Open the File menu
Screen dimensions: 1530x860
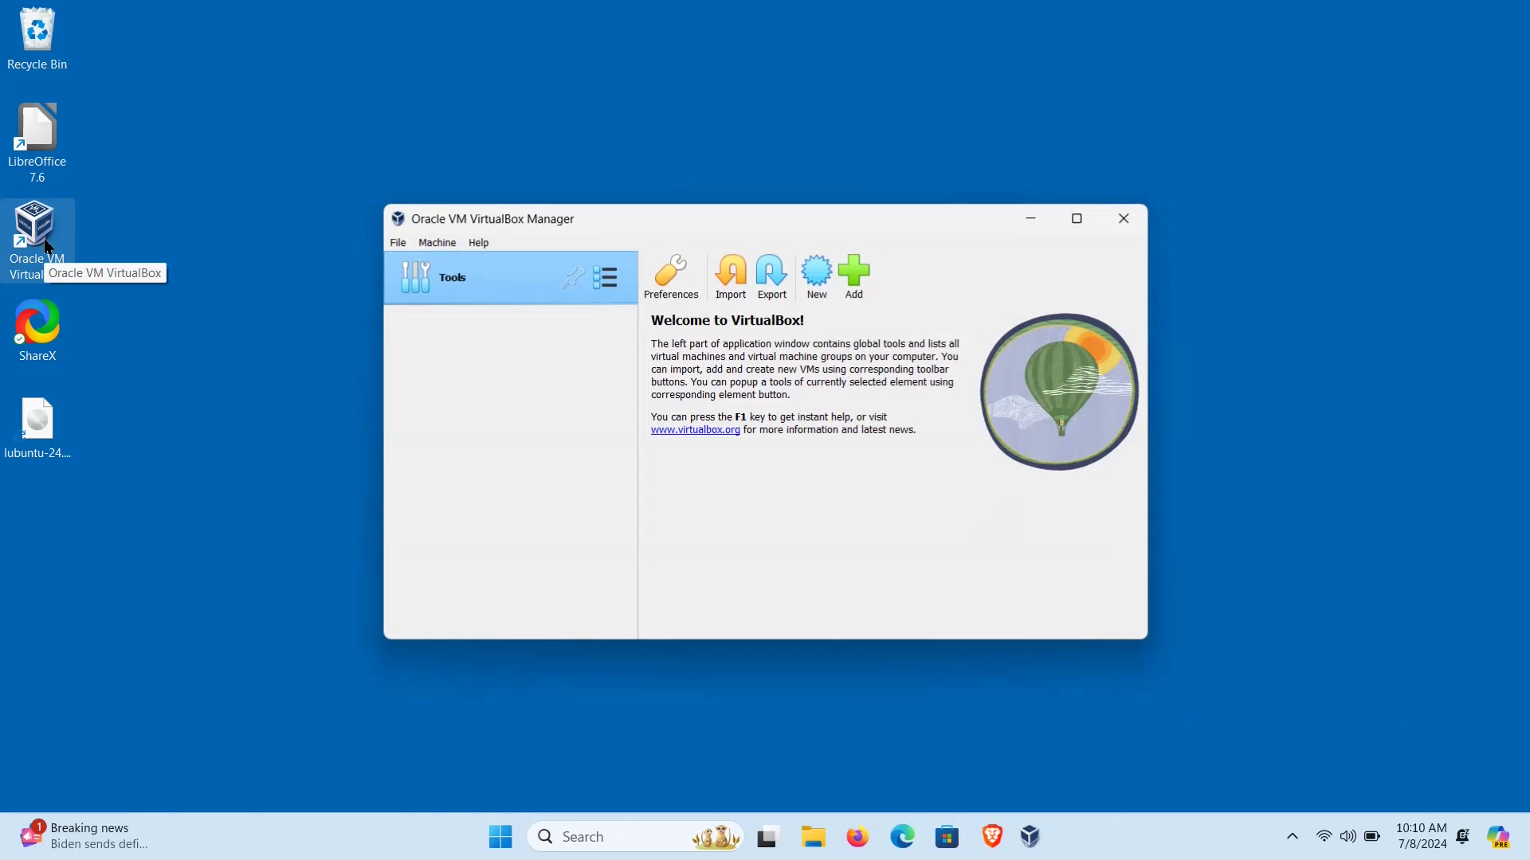point(398,243)
